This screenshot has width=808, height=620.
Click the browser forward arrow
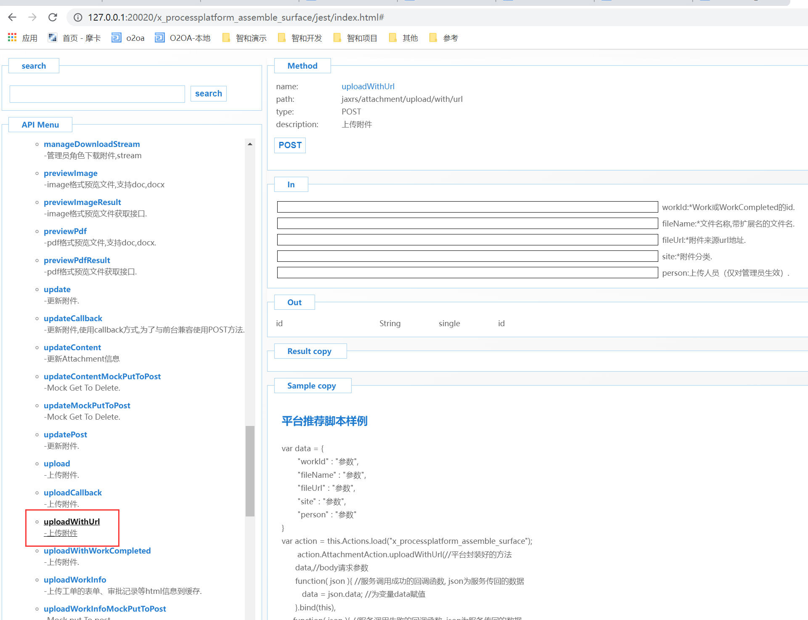(32, 17)
